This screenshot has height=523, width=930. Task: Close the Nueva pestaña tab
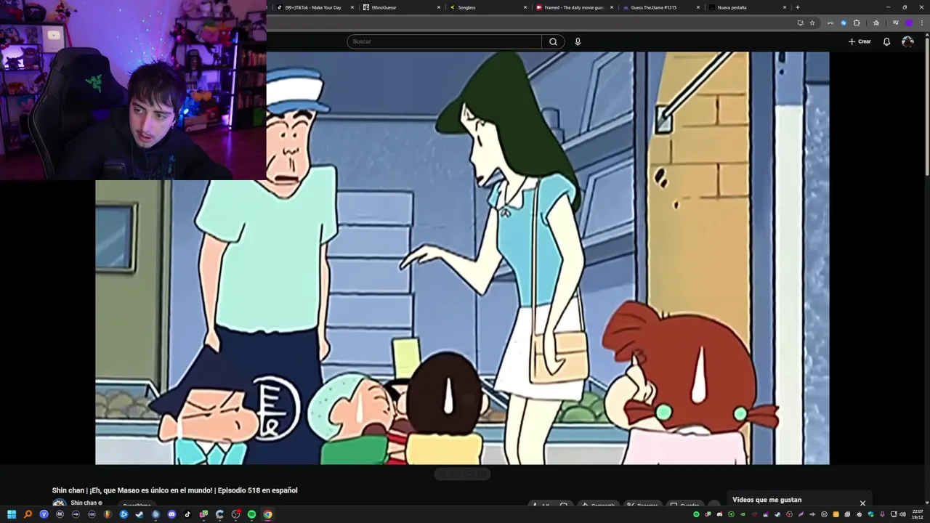point(785,7)
